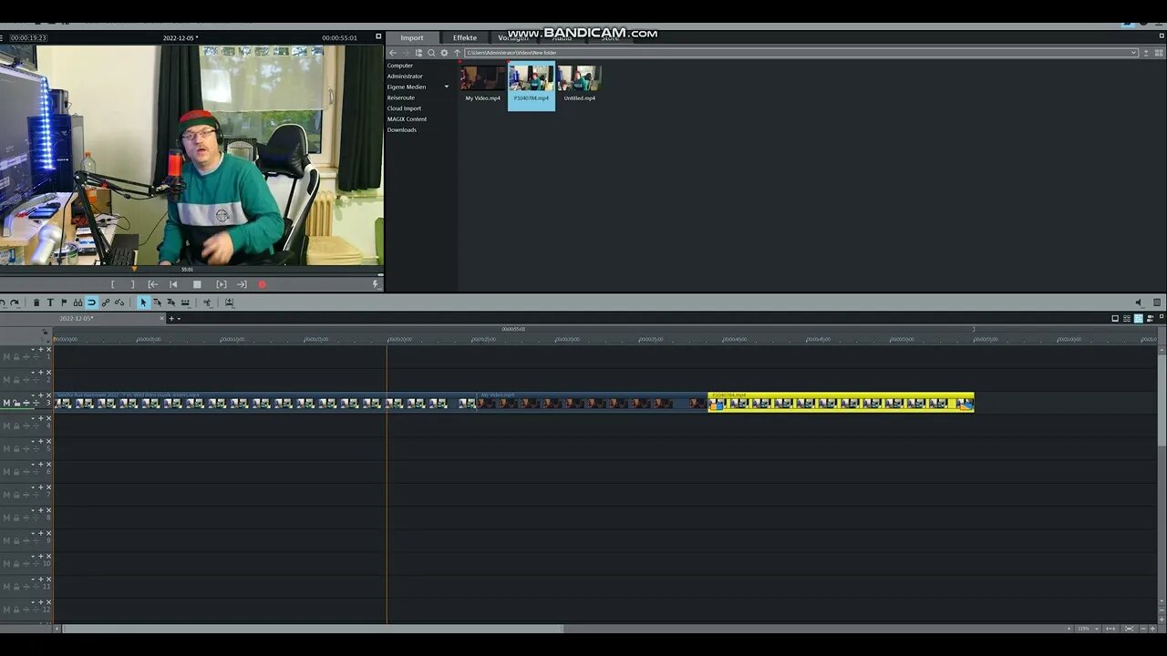Select the single object mouse mode arrow

click(x=143, y=302)
